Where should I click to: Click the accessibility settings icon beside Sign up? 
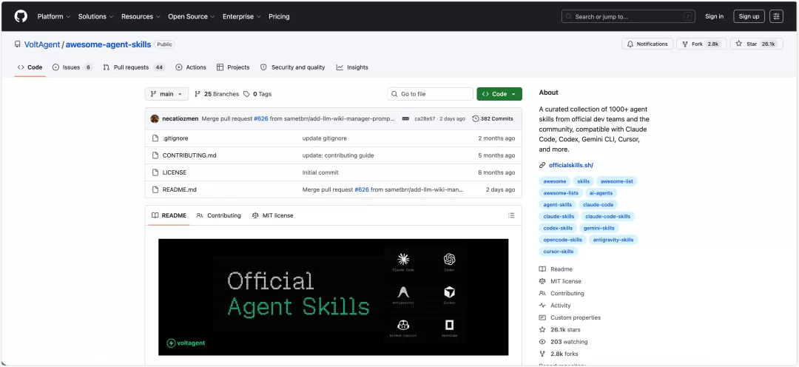click(x=776, y=16)
